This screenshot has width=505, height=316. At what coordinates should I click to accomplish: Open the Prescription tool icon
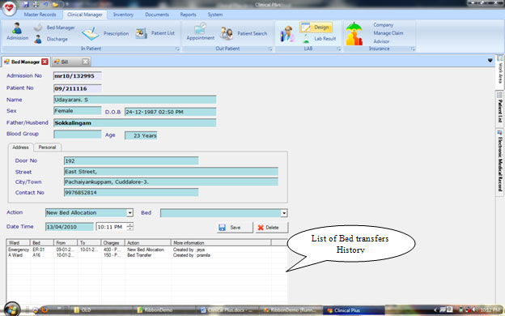click(x=91, y=33)
